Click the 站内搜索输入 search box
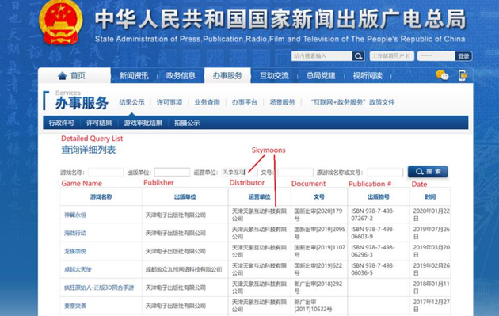Viewport: 499px width, 316px height. pyautogui.click(x=322, y=56)
